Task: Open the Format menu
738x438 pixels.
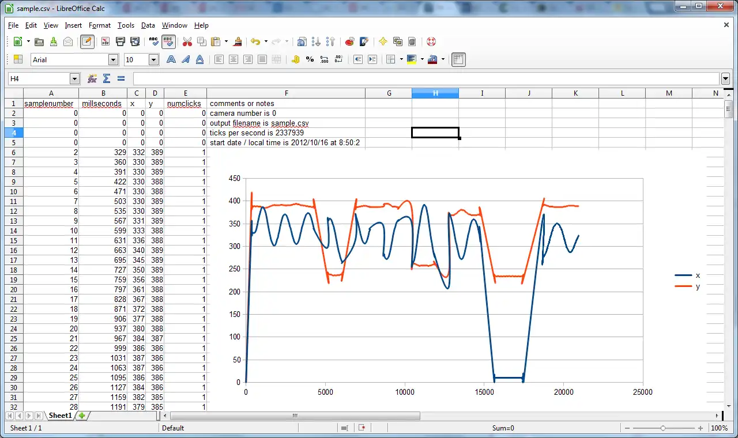Action: pos(99,25)
